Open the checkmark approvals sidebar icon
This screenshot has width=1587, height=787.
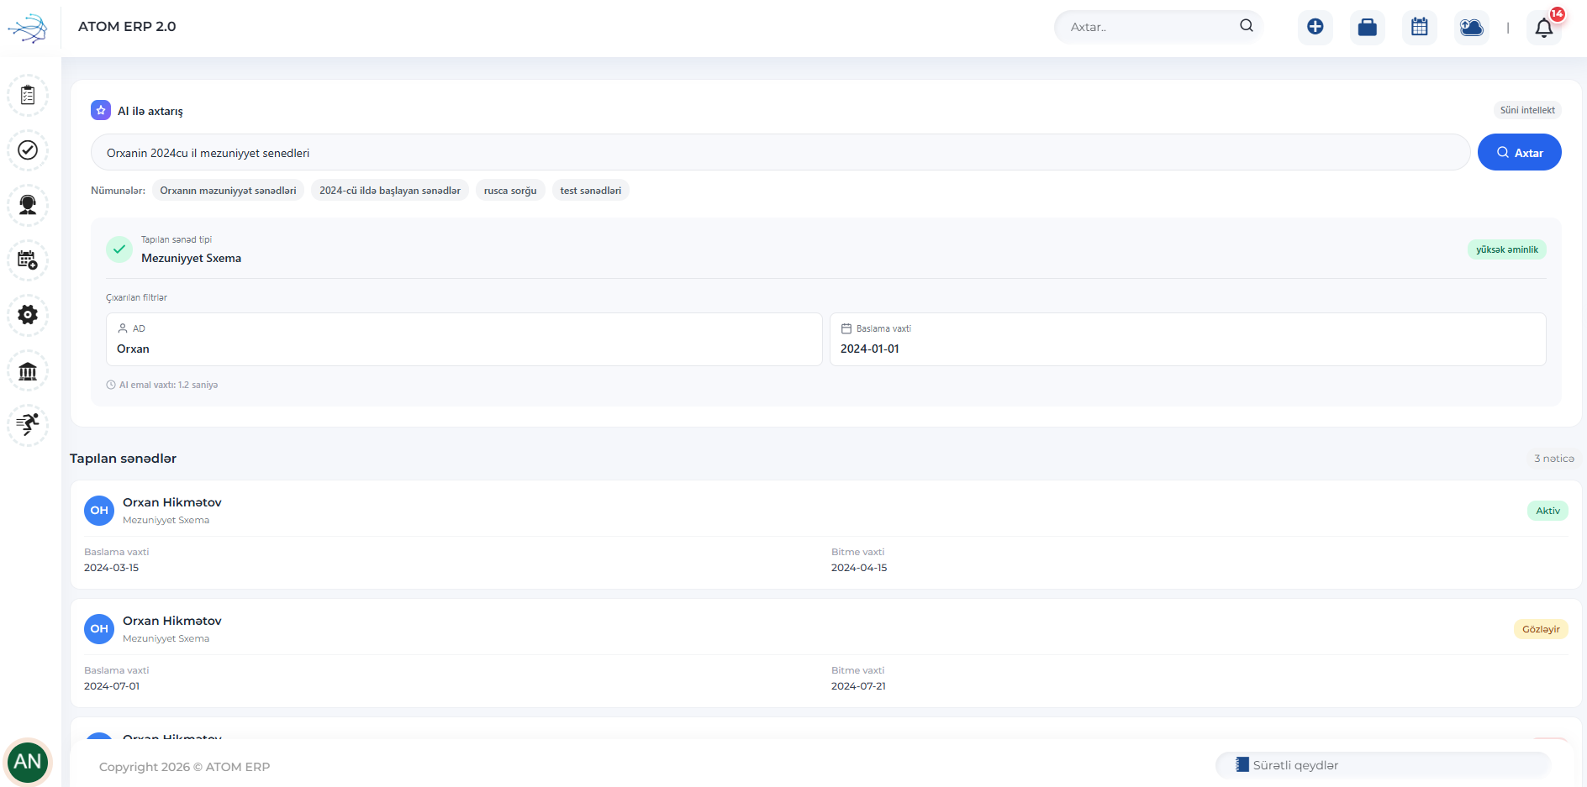pyautogui.click(x=28, y=150)
